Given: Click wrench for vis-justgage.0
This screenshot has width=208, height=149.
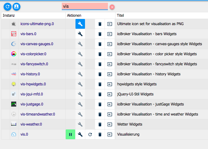Looking at the screenshot, I should (x=80, y=104).
